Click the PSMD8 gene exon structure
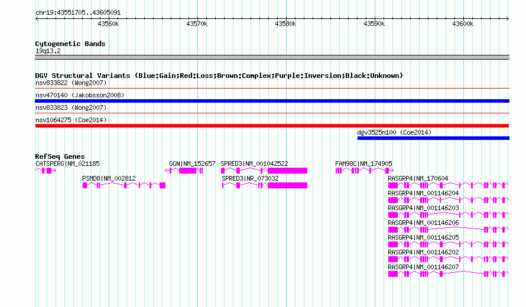526x307 pixels. tap(124, 185)
